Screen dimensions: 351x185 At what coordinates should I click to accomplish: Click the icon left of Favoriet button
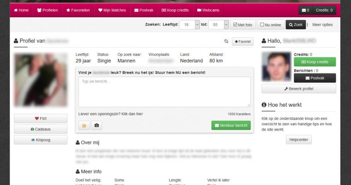tap(226, 42)
